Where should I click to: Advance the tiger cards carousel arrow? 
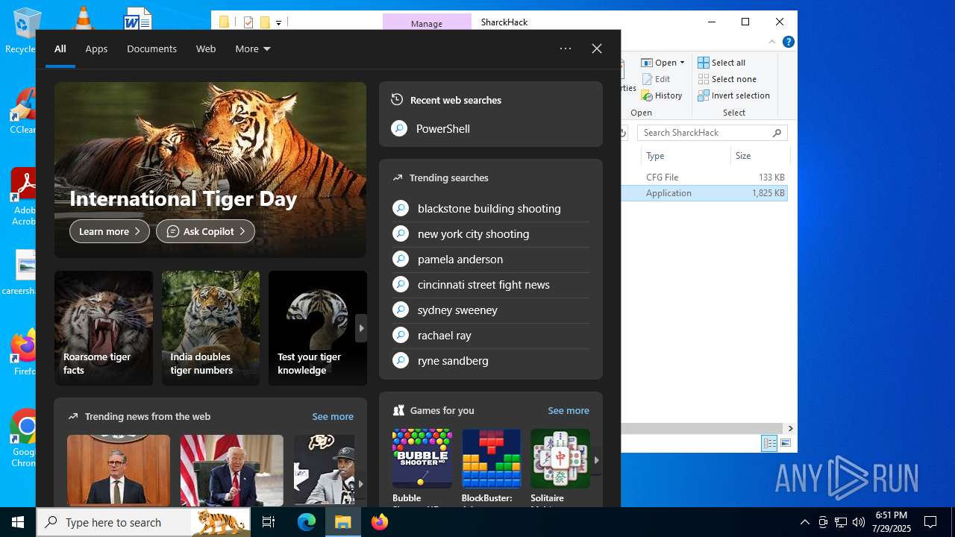click(361, 328)
